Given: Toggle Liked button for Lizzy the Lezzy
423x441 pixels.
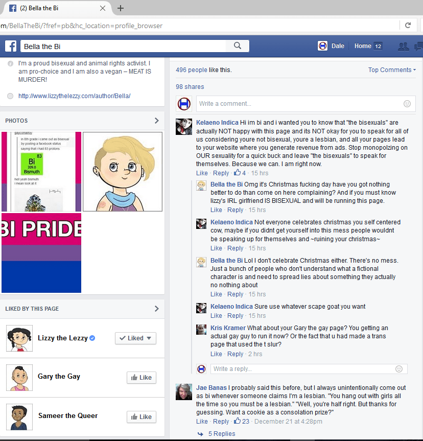Looking at the screenshot, I should 135,338.
